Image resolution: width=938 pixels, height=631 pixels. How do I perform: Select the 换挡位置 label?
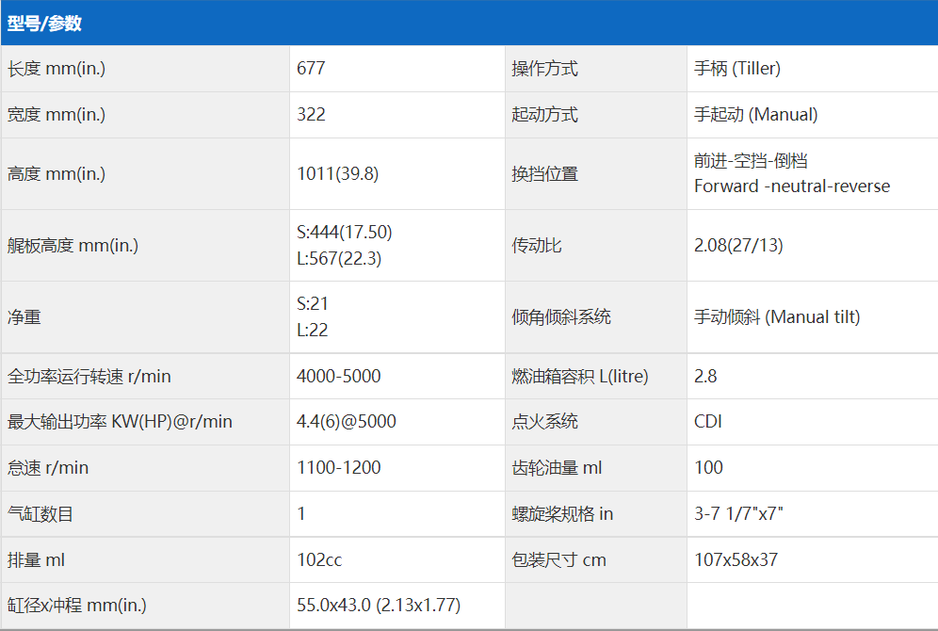click(x=545, y=174)
